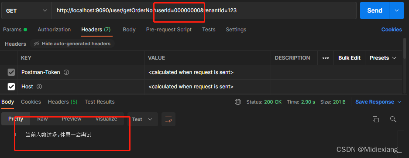The width and height of the screenshot is (409, 158).
Task: Switch to the Preview view
Action: 72,119
